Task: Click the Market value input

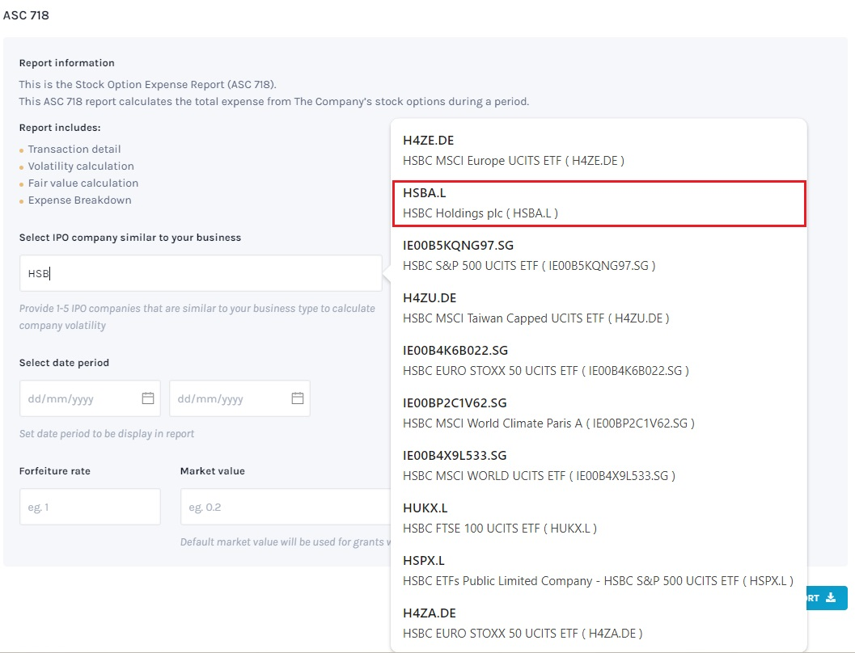Action: point(286,507)
